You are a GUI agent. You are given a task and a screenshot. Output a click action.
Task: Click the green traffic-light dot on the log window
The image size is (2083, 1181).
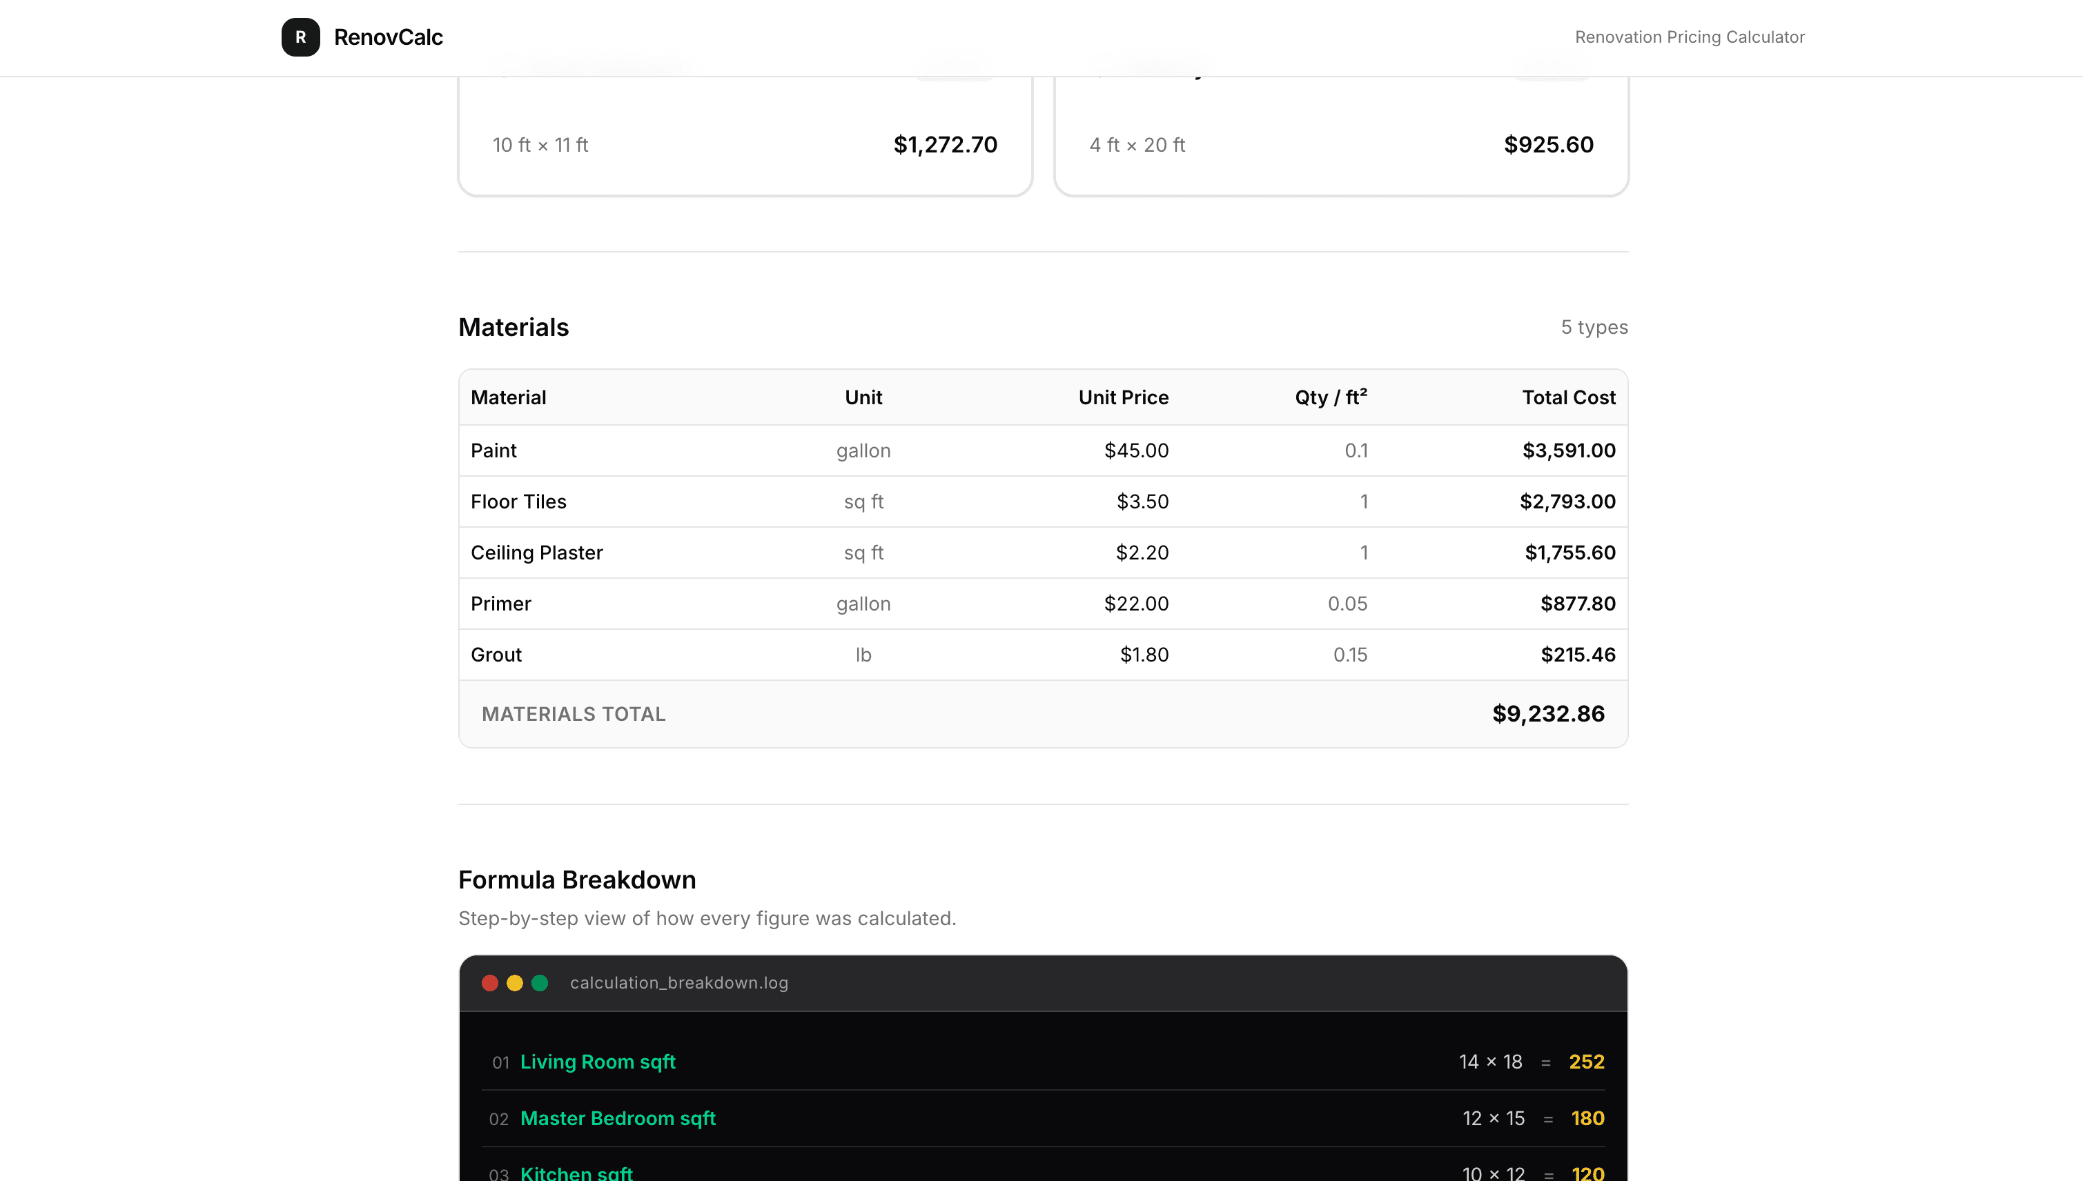tap(539, 982)
